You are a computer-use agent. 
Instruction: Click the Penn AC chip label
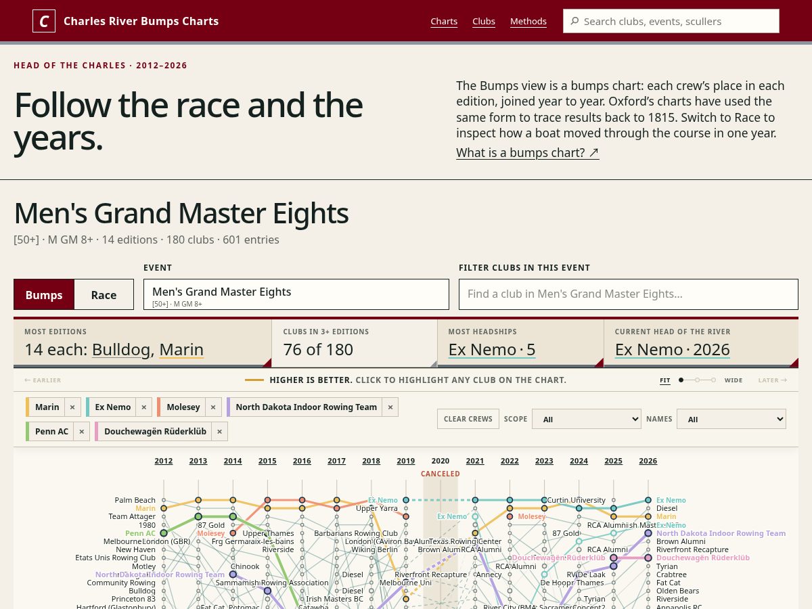coord(52,432)
